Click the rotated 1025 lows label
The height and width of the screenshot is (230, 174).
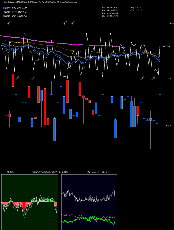point(33,79)
